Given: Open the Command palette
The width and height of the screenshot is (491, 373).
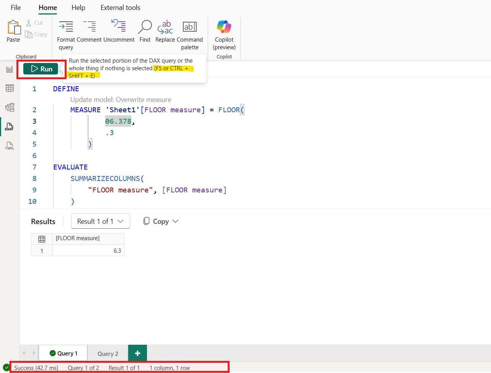Looking at the screenshot, I should pyautogui.click(x=190, y=34).
